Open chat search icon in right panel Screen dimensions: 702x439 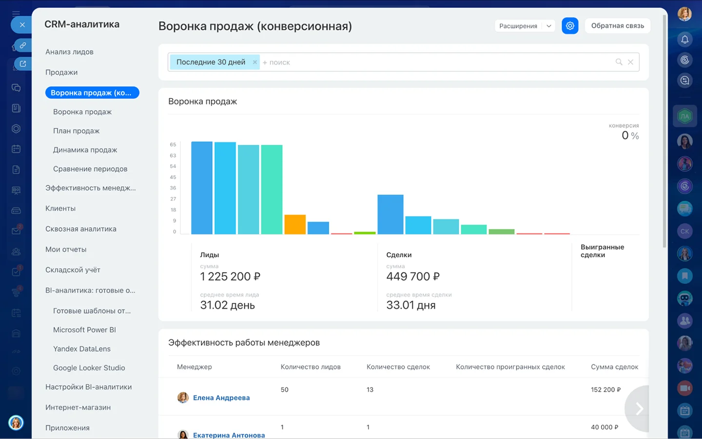coord(685,80)
